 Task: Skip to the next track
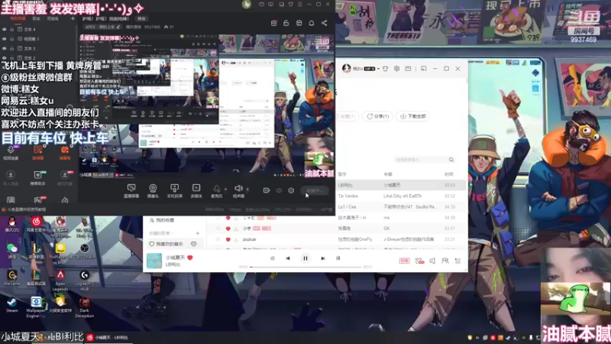(322, 258)
